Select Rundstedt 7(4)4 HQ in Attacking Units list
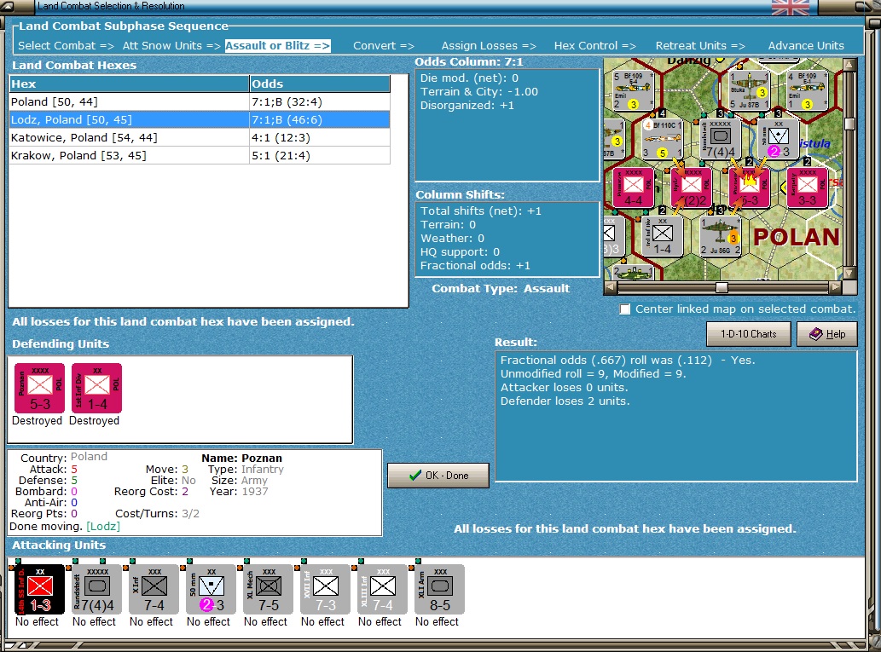881x652 pixels. tap(96, 590)
